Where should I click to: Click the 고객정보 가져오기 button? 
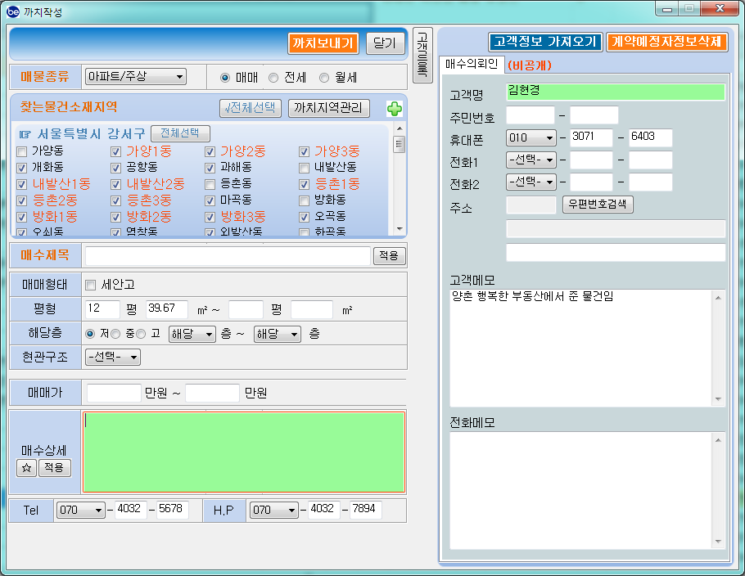coord(545,42)
